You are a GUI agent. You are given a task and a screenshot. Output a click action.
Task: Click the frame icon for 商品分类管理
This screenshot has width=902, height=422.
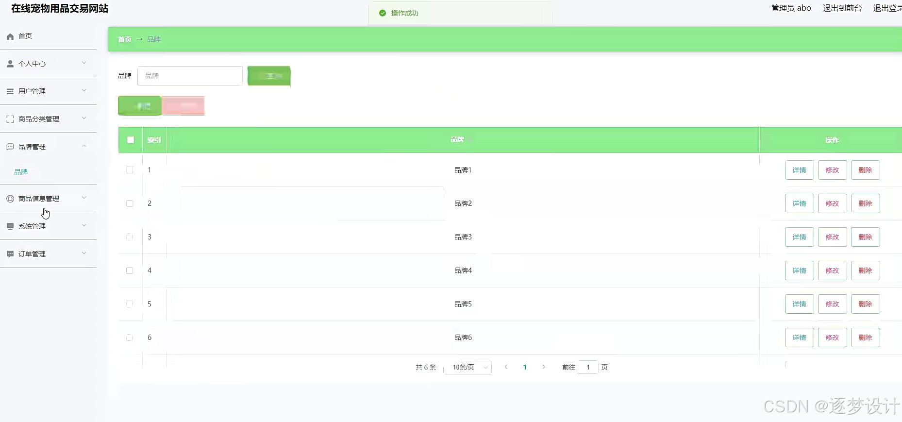(10, 119)
